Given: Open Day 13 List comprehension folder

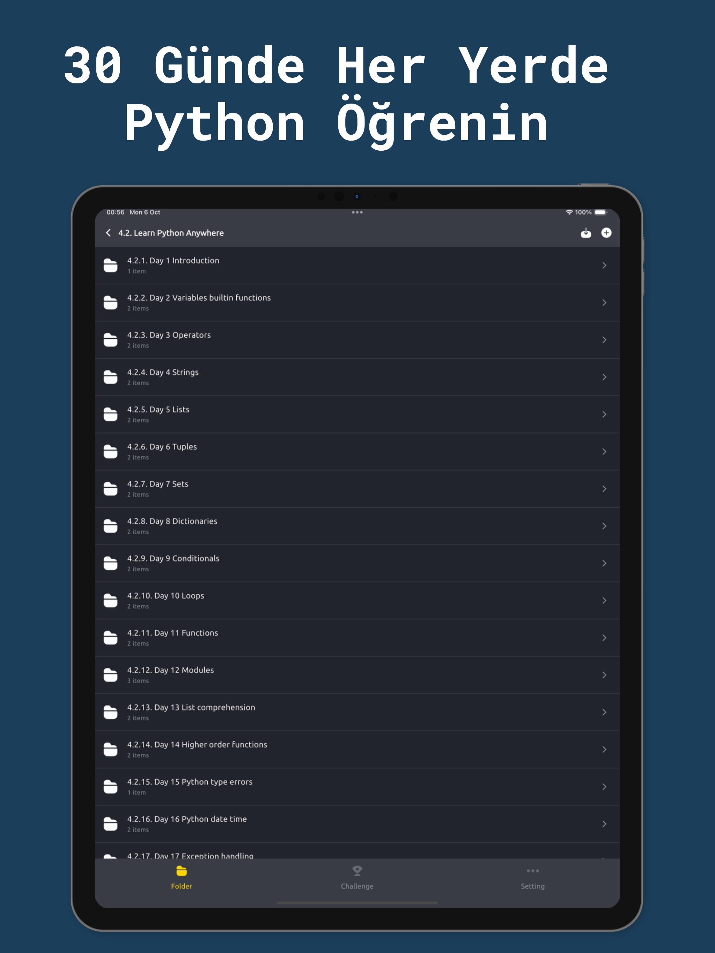Looking at the screenshot, I should point(191,708).
